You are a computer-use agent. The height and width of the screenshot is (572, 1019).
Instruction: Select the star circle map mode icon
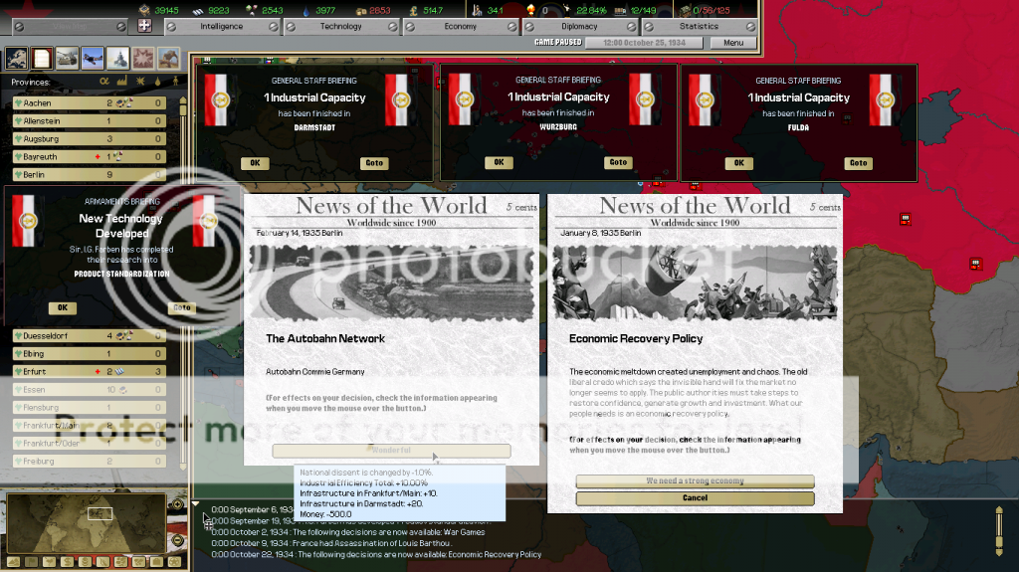tap(174, 562)
